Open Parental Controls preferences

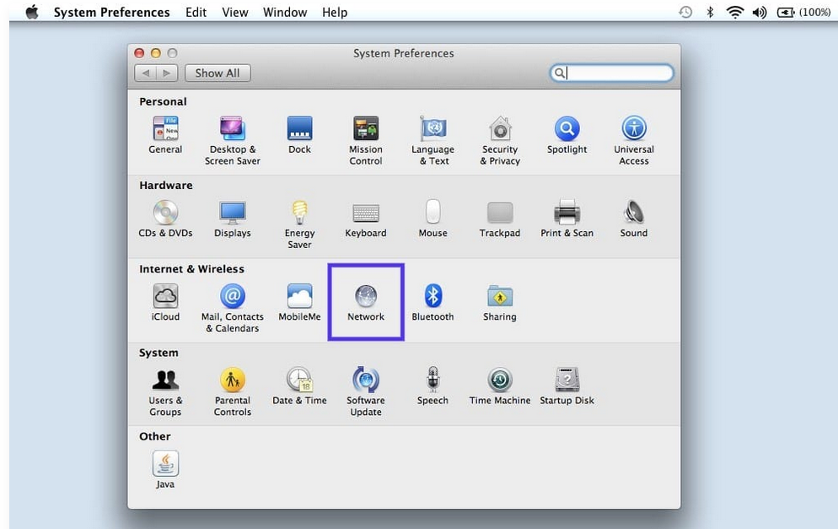pyautogui.click(x=233, y=391)
